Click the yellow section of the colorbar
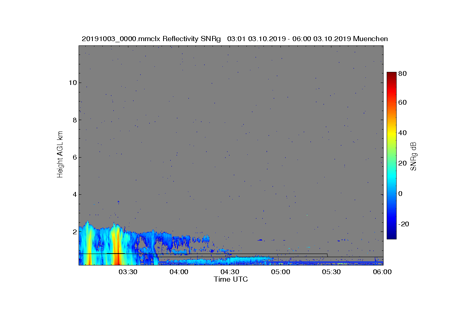This screenshot has width=474, height=316. click(391, 133)
